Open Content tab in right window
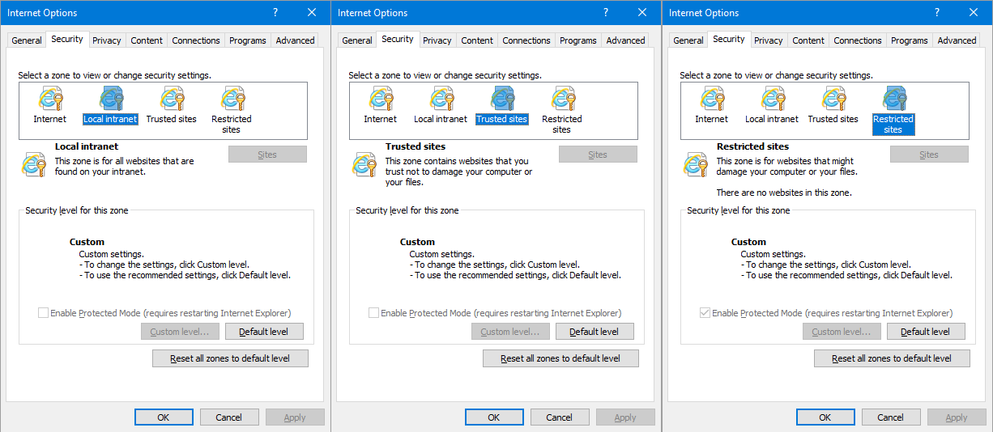The height and width of the screenshot is (432, 993). pos(808,40)
